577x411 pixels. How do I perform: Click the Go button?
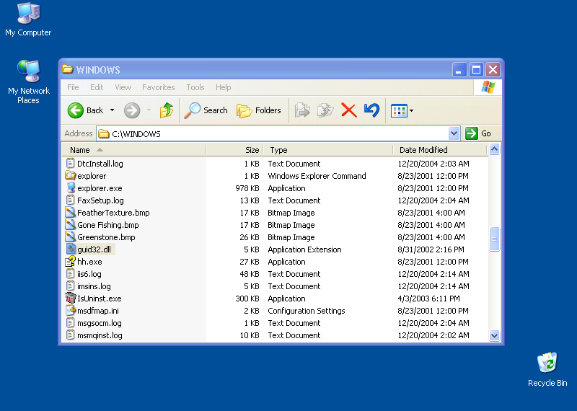pos(478,133)
